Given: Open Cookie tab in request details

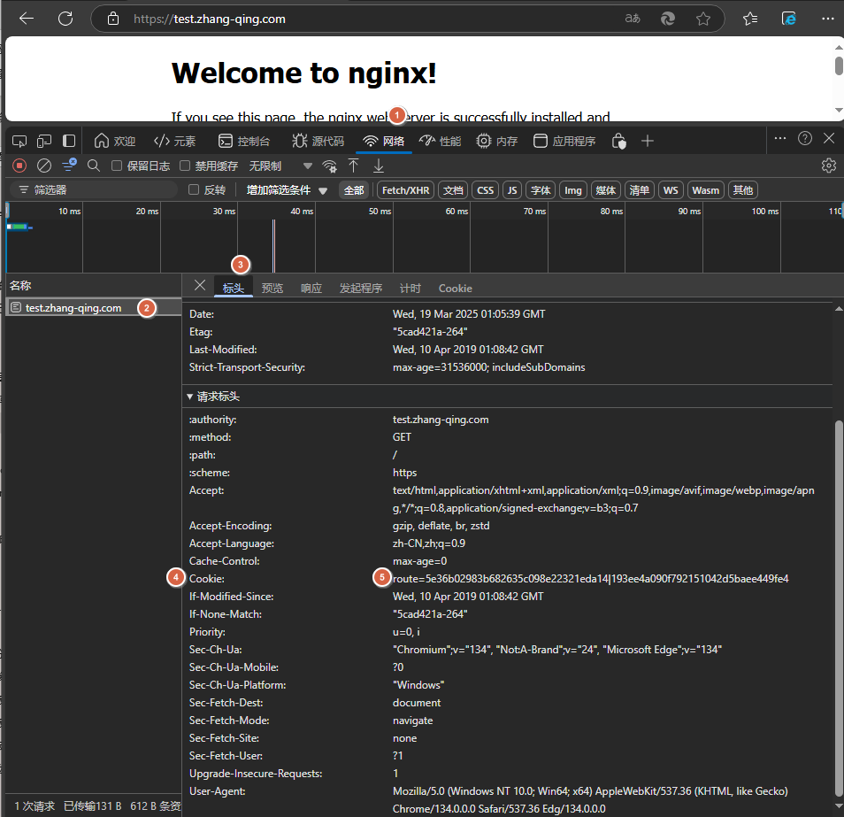Looking at the screenshot, I should click(456, 289).
